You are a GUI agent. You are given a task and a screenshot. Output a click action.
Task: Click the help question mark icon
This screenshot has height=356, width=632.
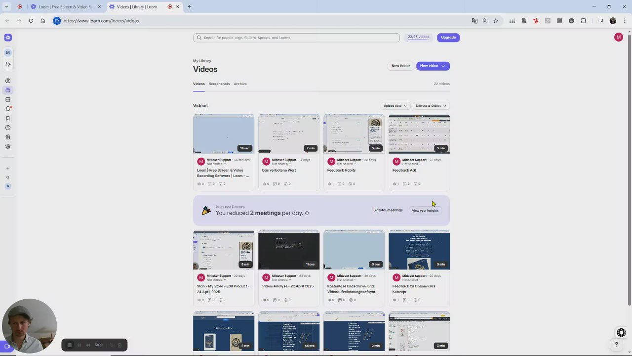616,345
